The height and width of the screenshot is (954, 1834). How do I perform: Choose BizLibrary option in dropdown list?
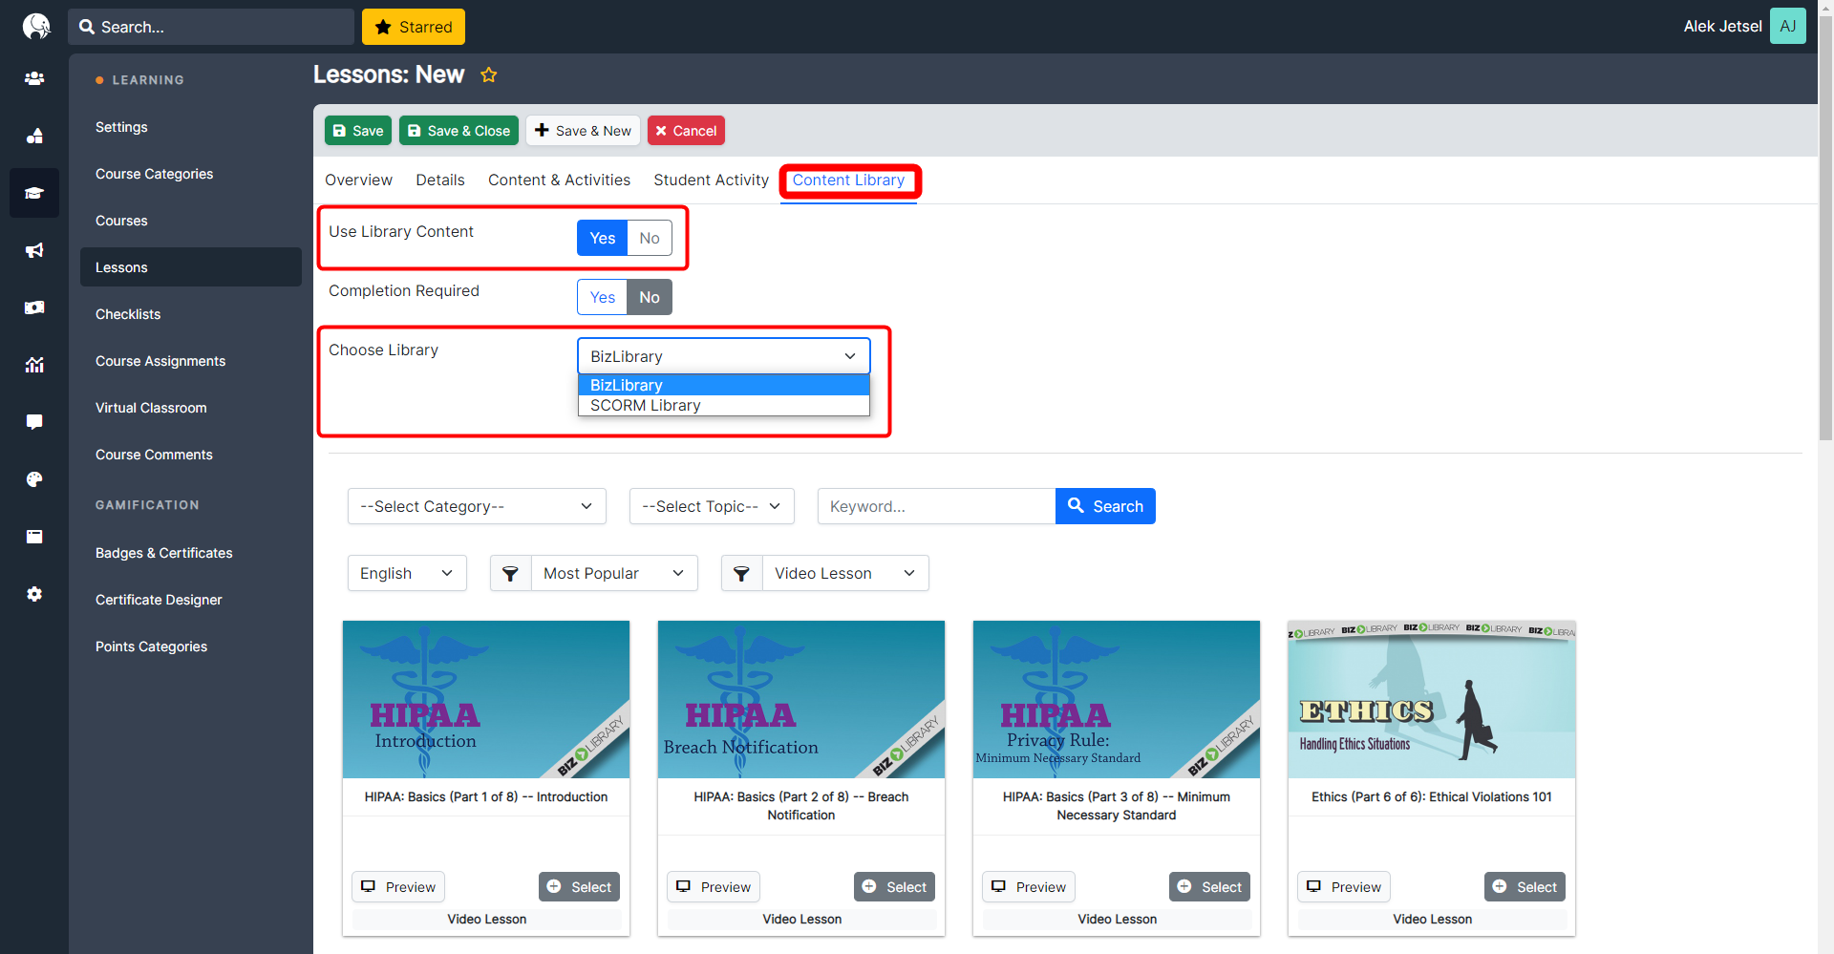coord(723,385)
